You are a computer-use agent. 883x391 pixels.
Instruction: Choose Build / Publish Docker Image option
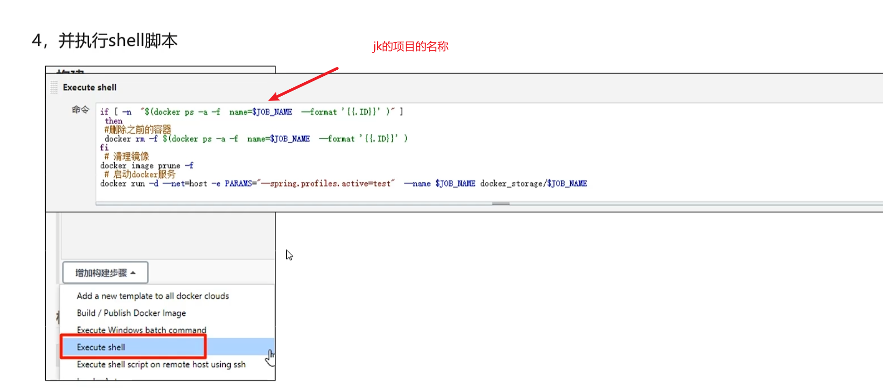coord(131,313)
